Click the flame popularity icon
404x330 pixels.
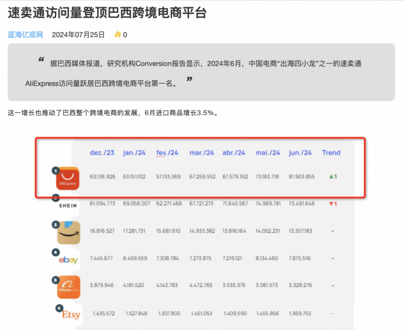coord(117,34)
